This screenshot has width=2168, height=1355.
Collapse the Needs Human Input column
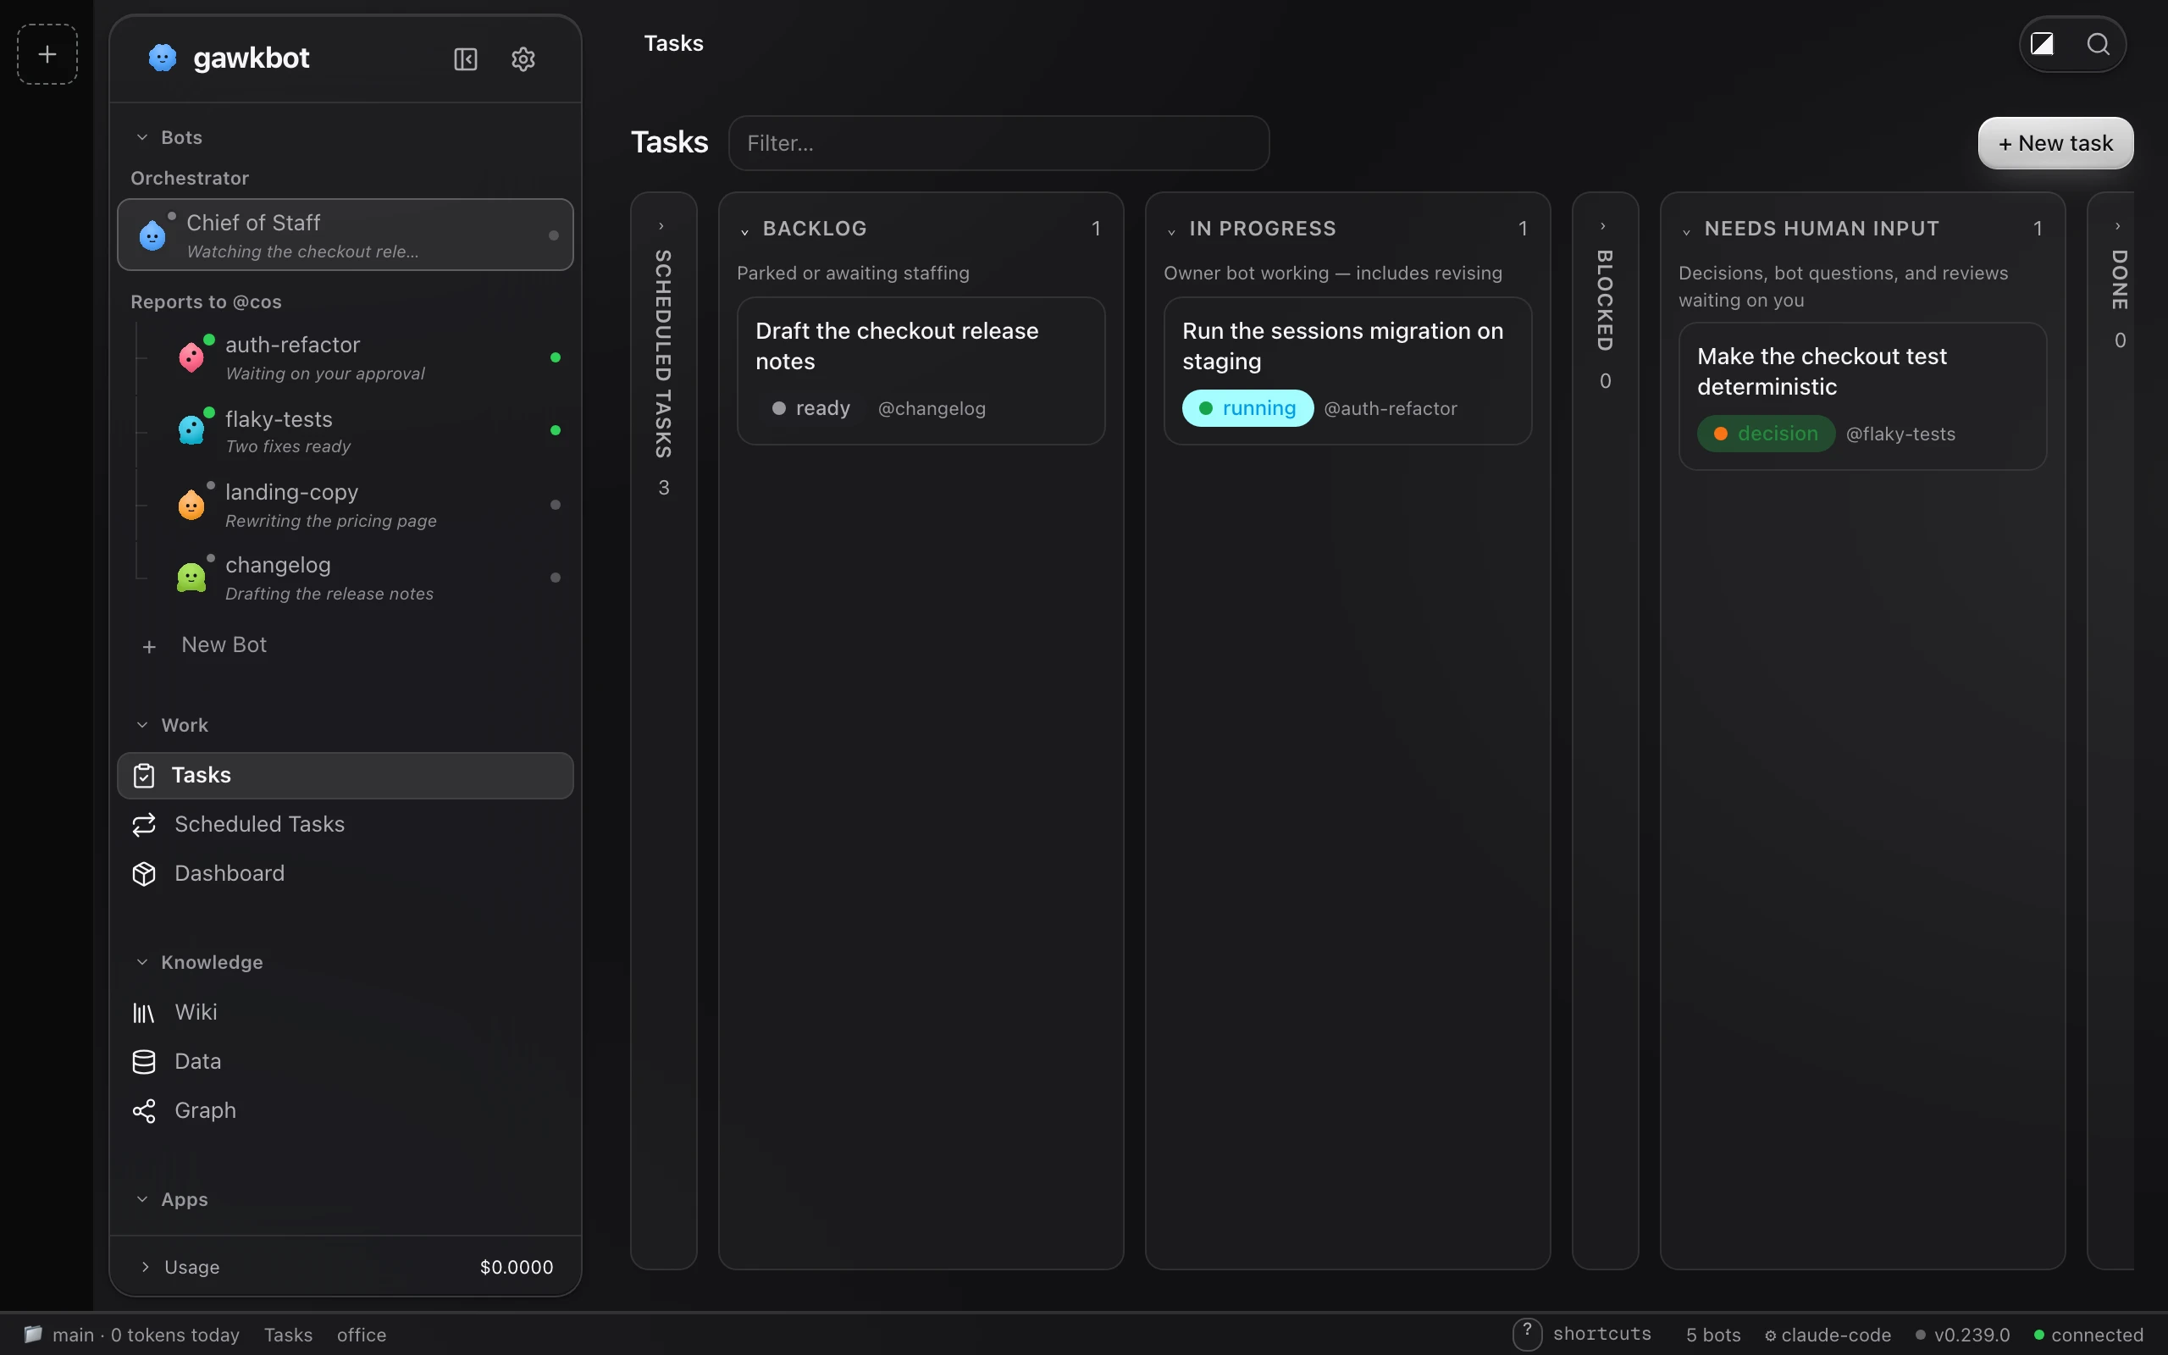tap(1686, 231)
